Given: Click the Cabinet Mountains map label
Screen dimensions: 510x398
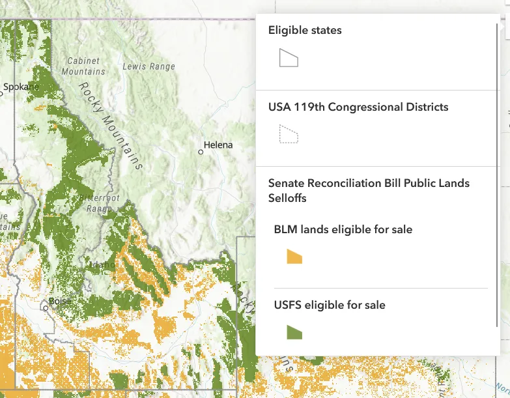Looking at the screenshot, I should 83,66.
